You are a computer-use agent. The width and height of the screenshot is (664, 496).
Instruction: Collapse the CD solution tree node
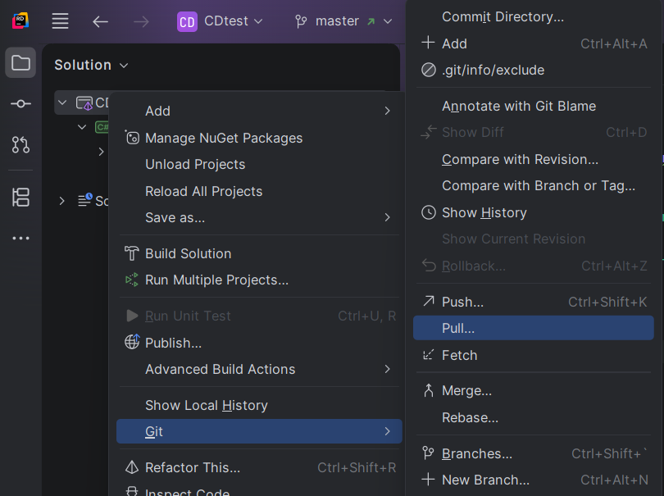tap(62, 102)
